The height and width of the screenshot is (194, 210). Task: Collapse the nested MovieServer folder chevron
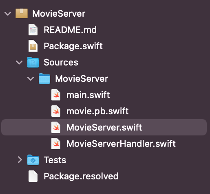pyautogui.click(x=31, y=78)
